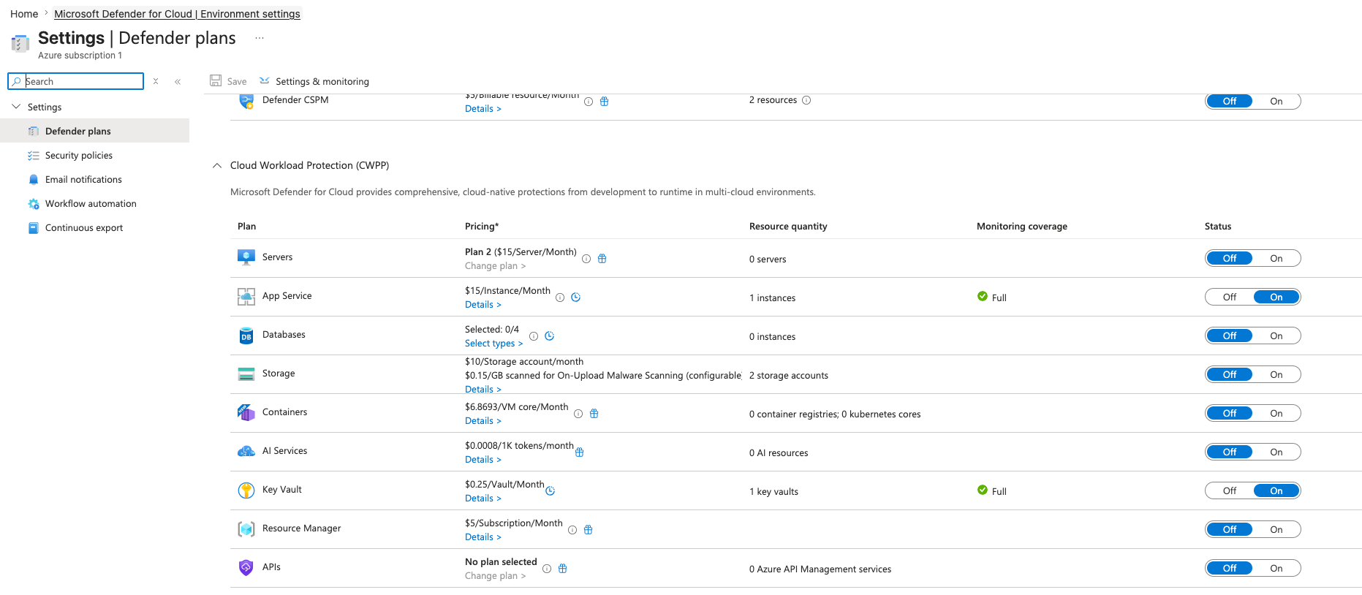Click Select types under Databases
The height and width of the screenshot is (595, 1362).
click(x=493, y=344)
